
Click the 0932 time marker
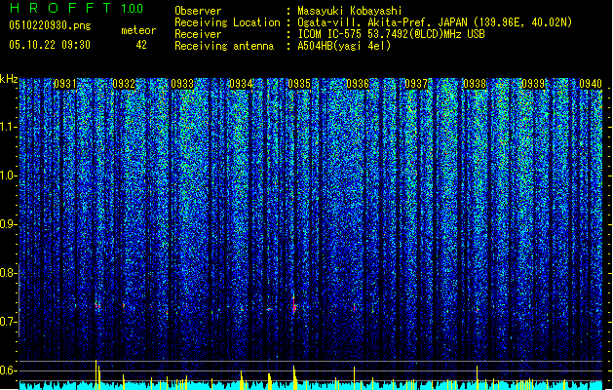tap(124, 84)
